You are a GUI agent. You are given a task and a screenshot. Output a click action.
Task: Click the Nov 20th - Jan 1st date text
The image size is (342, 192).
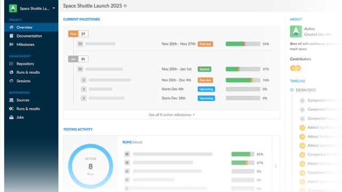click(x=177, y=69)
